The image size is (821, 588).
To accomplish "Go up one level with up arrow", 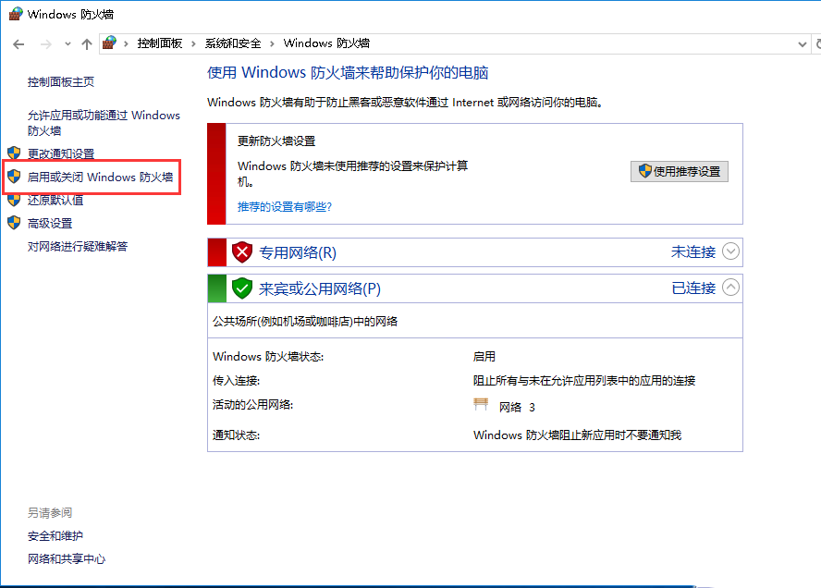I will 87,44.
